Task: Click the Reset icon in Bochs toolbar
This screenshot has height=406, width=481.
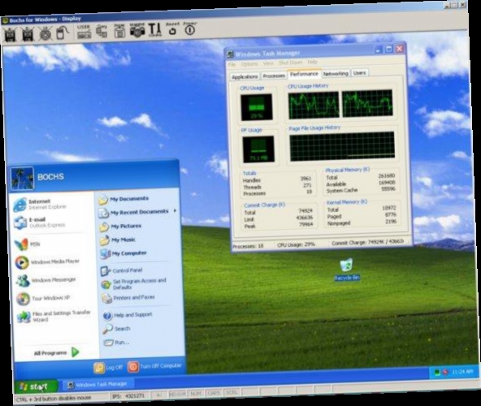Action: [172, 28]
